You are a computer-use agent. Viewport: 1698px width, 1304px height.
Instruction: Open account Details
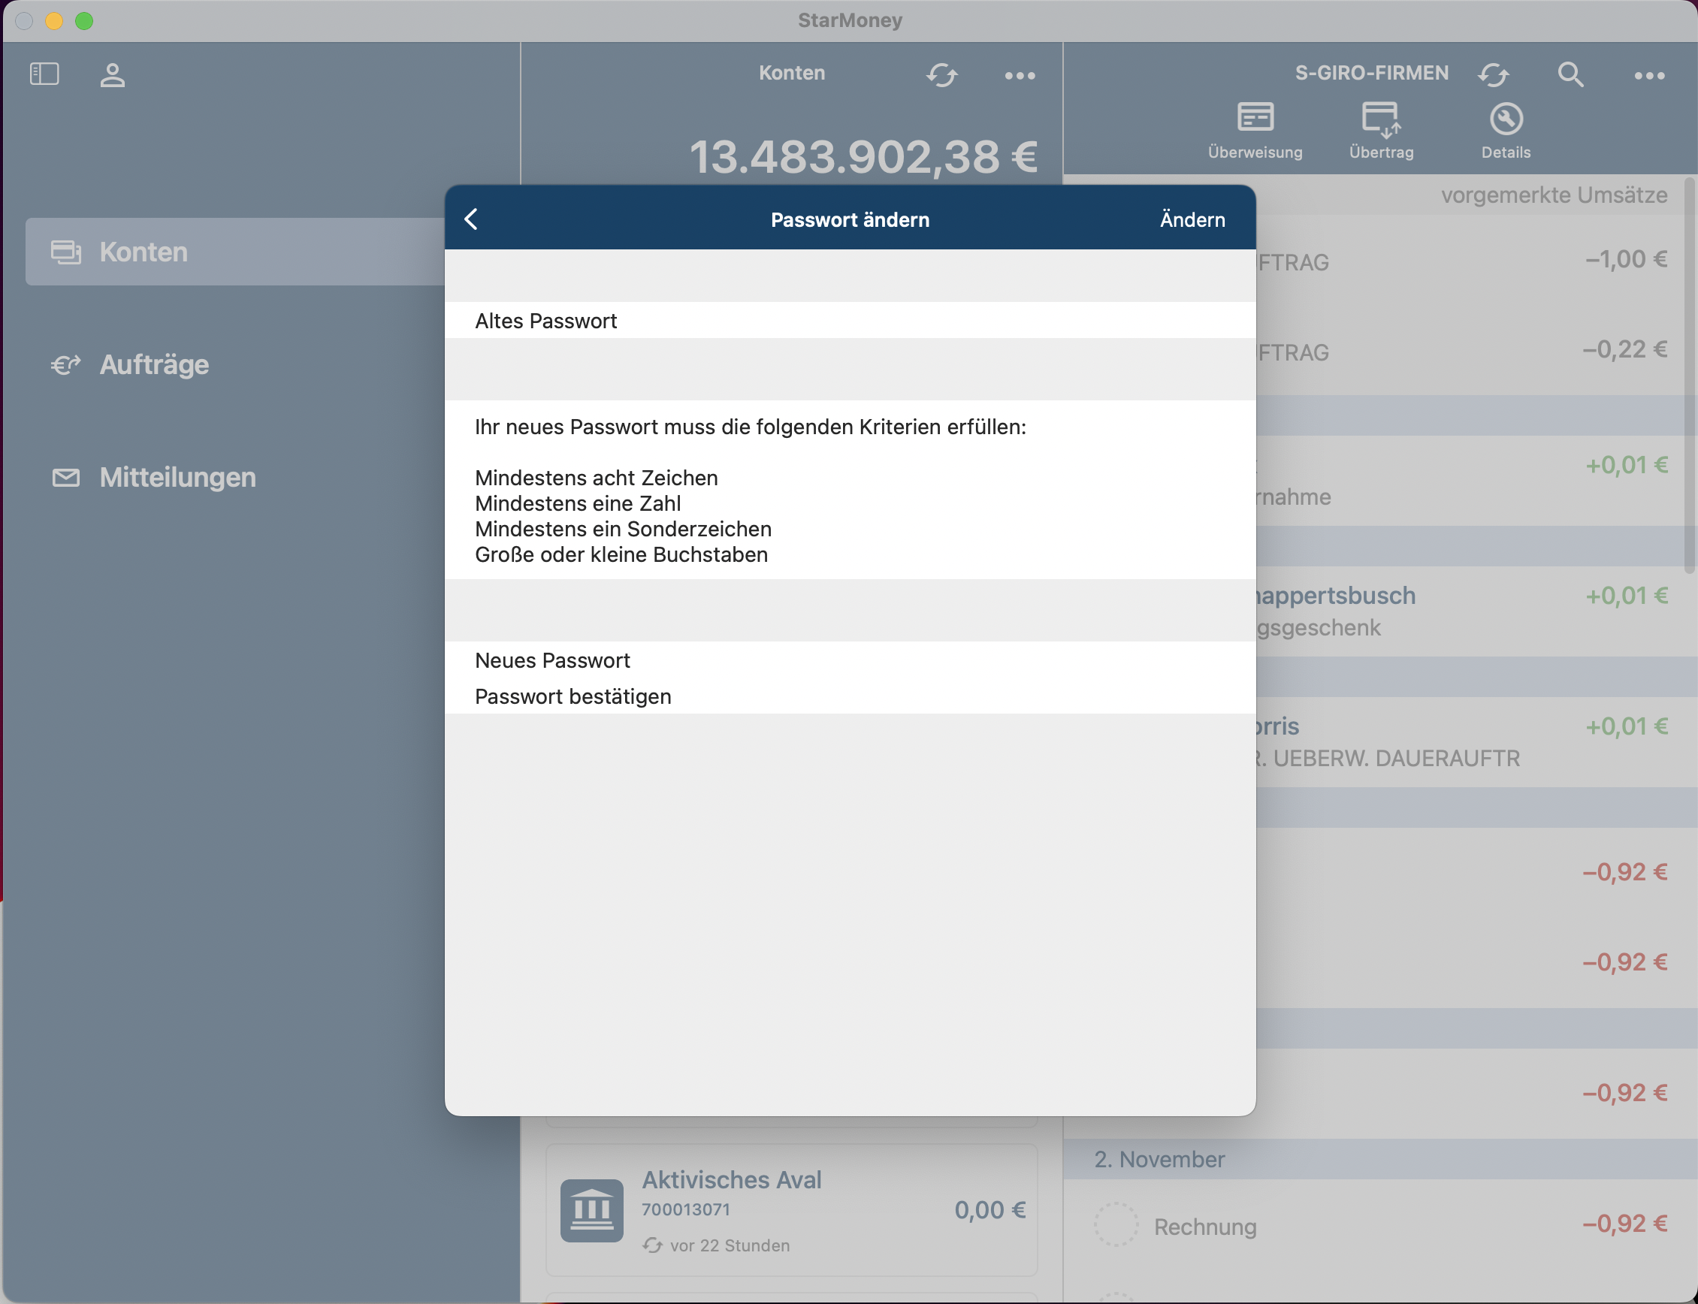pos(1506,131)
